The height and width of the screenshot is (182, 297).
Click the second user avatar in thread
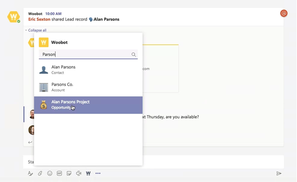click(x=31, y=130)
